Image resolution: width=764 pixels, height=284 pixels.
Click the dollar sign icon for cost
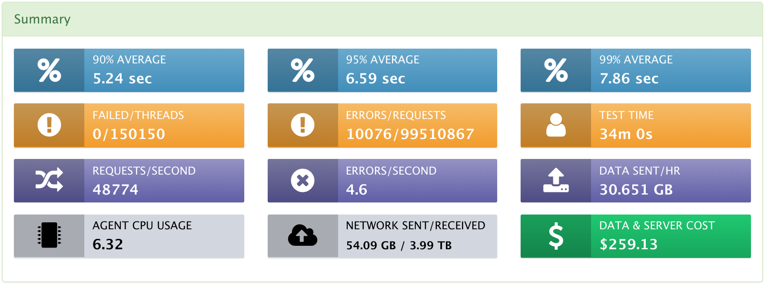pos(556,236)
